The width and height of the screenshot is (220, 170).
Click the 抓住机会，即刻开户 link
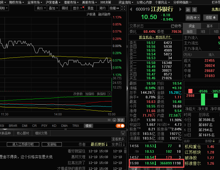point(155,37)
